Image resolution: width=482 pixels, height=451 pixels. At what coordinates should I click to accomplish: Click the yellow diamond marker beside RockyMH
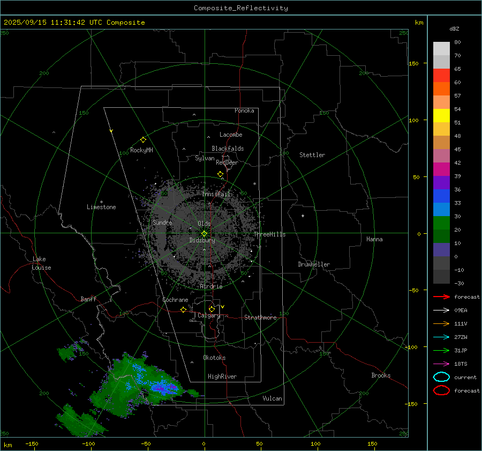143,140
